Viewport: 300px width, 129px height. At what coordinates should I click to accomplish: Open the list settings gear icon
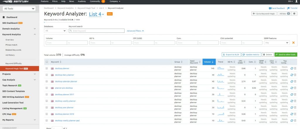click(294, 13)
